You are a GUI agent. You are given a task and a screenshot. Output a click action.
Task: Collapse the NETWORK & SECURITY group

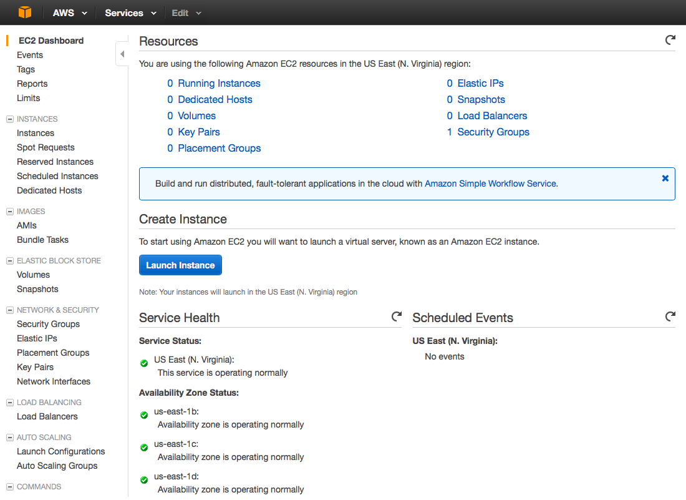coord(9,310)
